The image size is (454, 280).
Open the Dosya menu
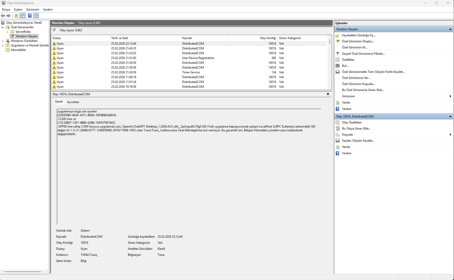coord(6,10)
